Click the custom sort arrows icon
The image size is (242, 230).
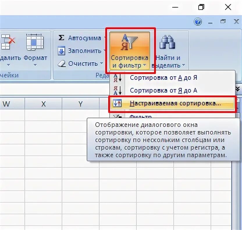pos(117,103)
